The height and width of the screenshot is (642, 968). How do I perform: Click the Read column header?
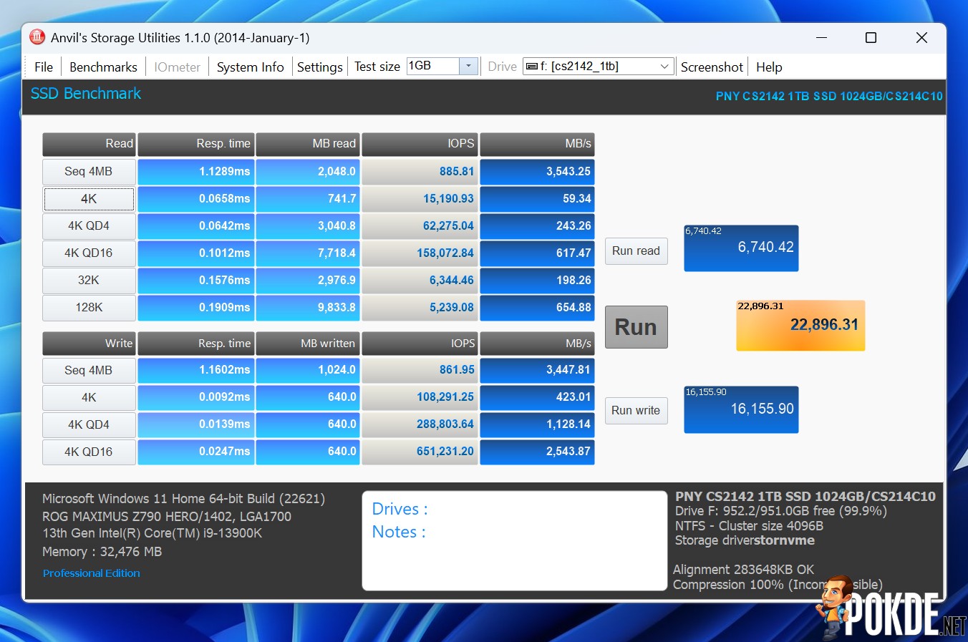pyautogui.click(x=89, y=144)
